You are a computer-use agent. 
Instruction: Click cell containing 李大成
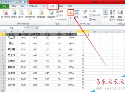[11, 55]
